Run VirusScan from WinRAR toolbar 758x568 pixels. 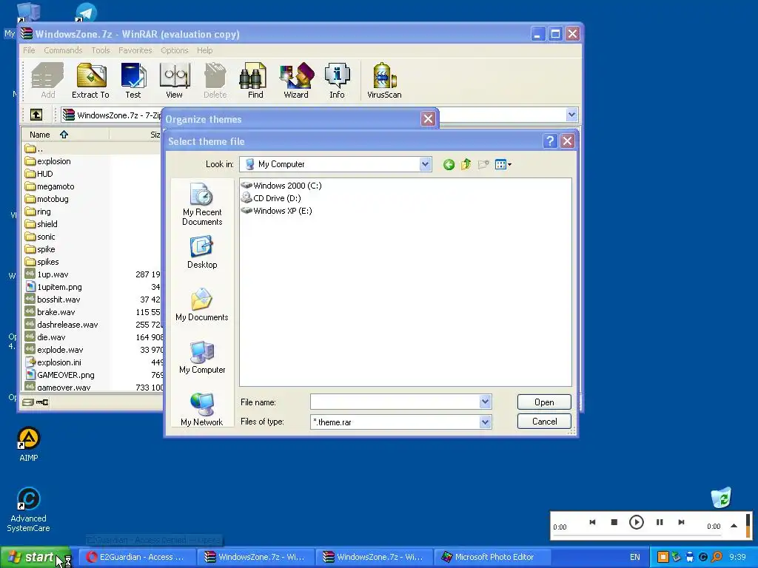click(x=384, y=81)
